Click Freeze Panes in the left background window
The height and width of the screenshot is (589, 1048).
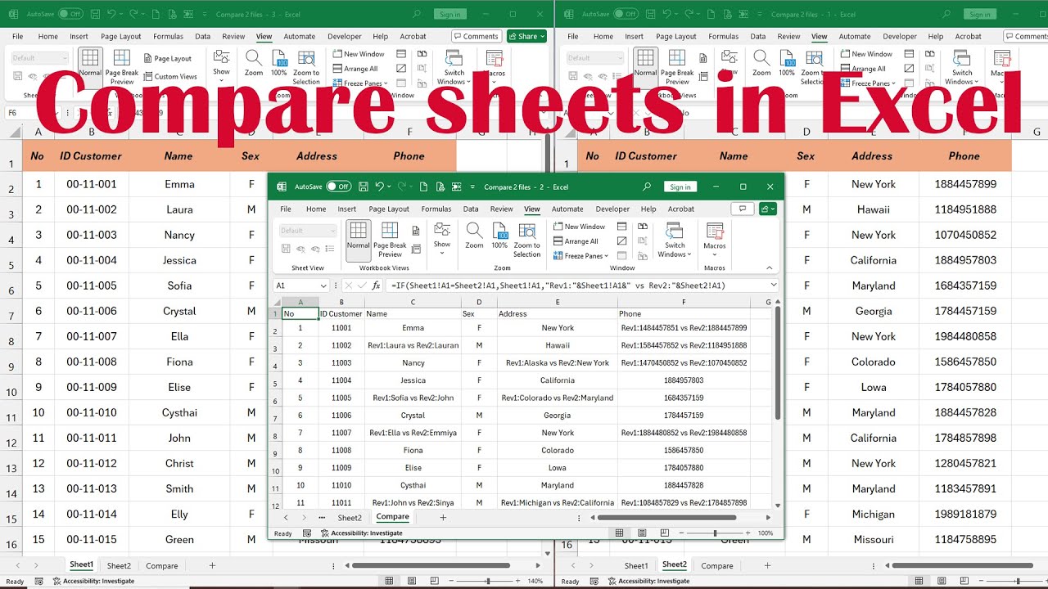click(x=360, y=83)
